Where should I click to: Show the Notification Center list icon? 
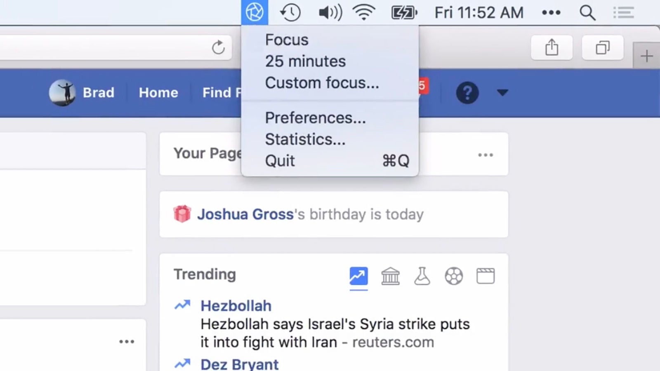(x=623, y=13)
